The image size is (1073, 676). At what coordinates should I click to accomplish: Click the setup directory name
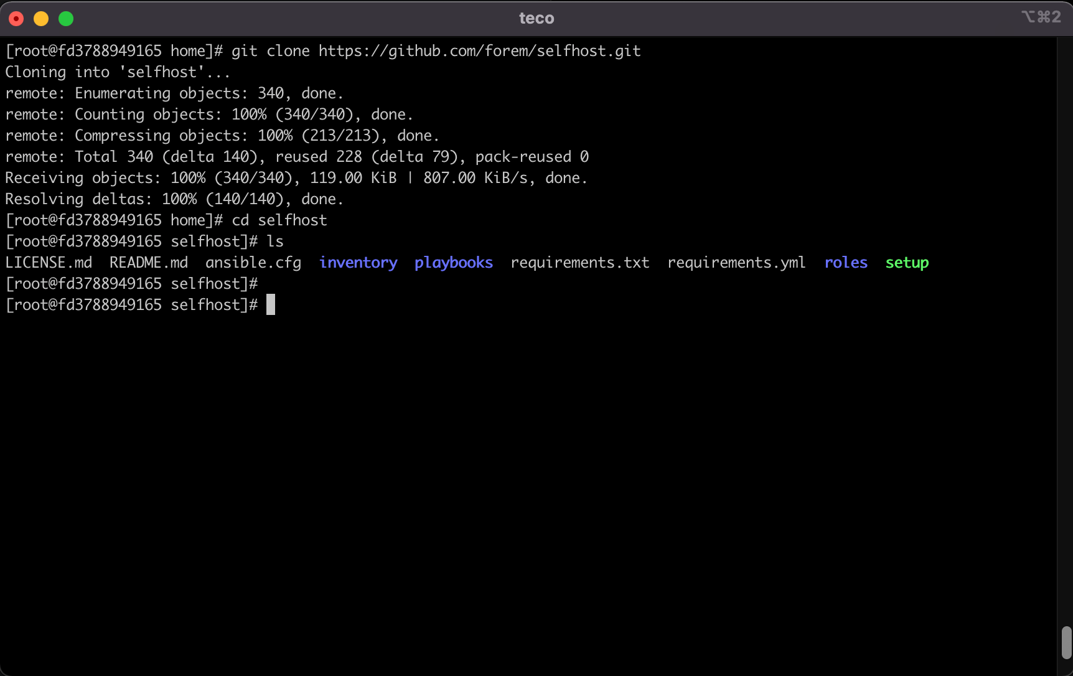pyautogui.click(x=907, y=262)
